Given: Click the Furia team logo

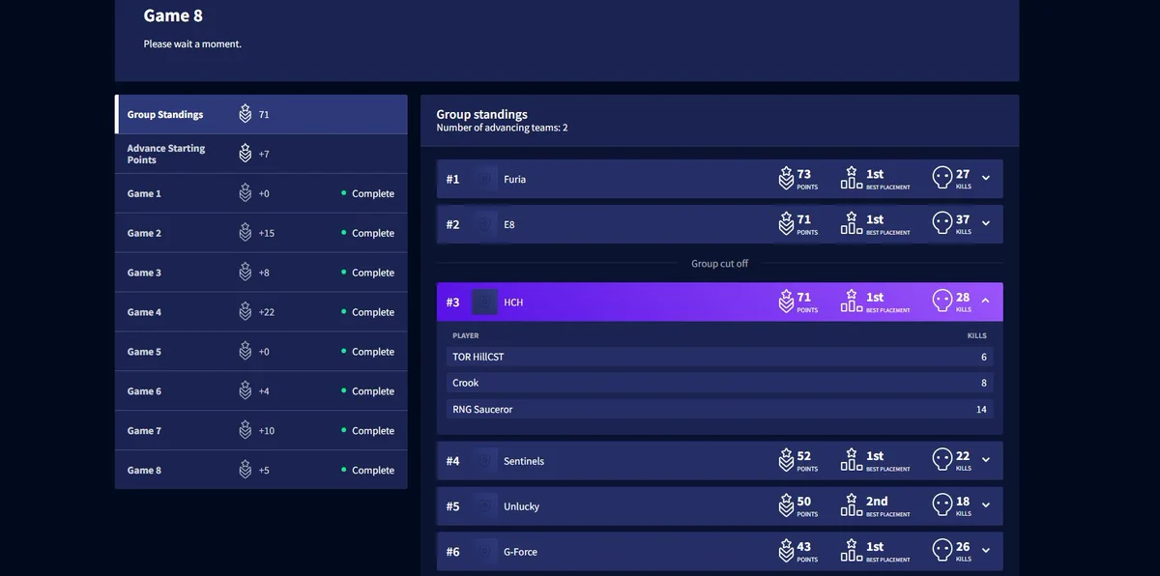Looking at the screenshot, I should pos(485,179).
